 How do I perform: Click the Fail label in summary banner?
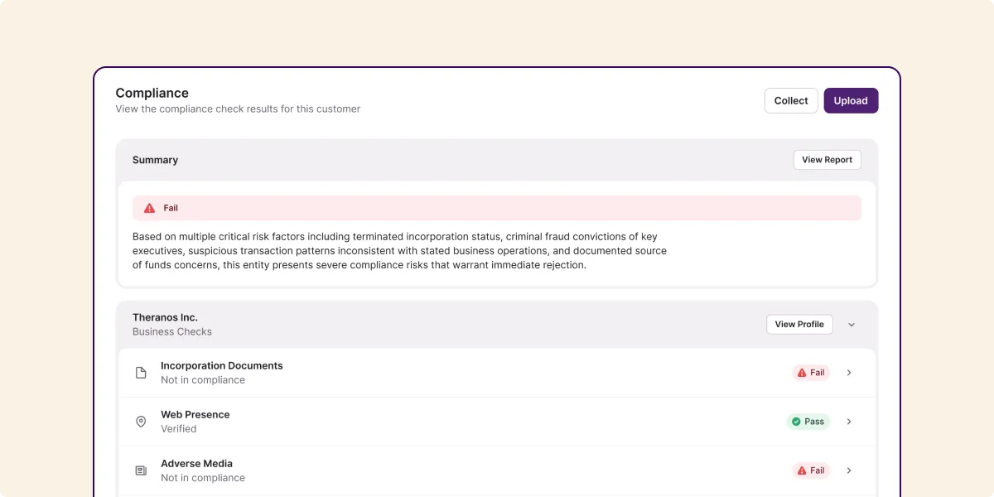pos(171,208)
